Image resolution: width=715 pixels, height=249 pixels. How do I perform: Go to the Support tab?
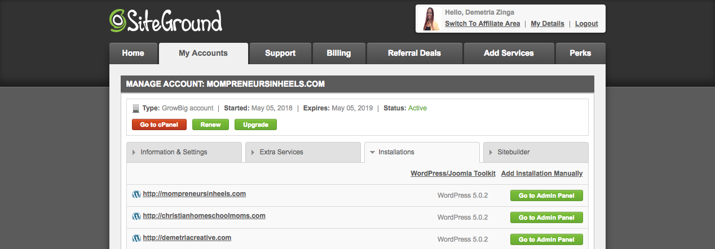[280, 54]
